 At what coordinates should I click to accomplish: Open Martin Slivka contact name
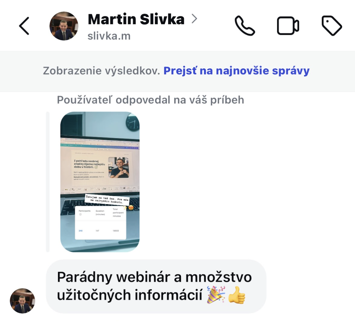pos(136,19)
